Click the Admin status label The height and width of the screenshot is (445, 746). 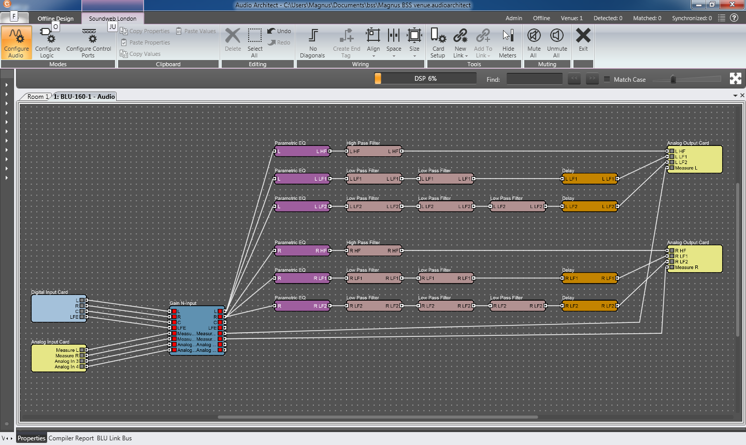(x=514, y=18)
